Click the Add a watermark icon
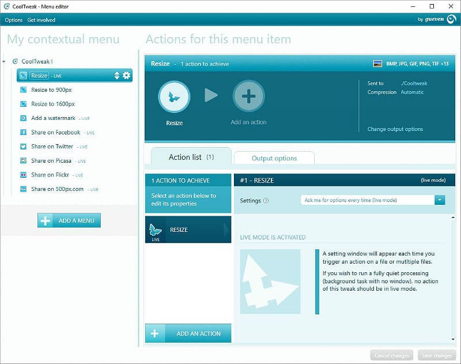The width and height of the screenshot is (461, 364). pyautogui.click(x=23, y=118)
